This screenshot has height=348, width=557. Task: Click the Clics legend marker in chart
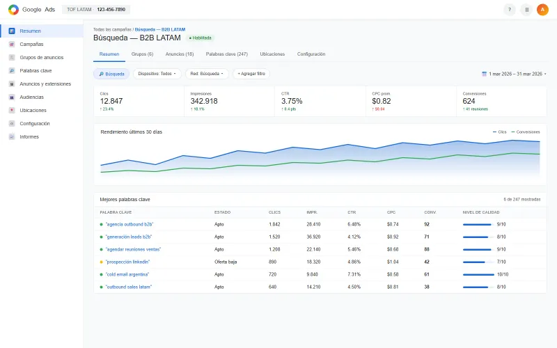pos(494,132)
